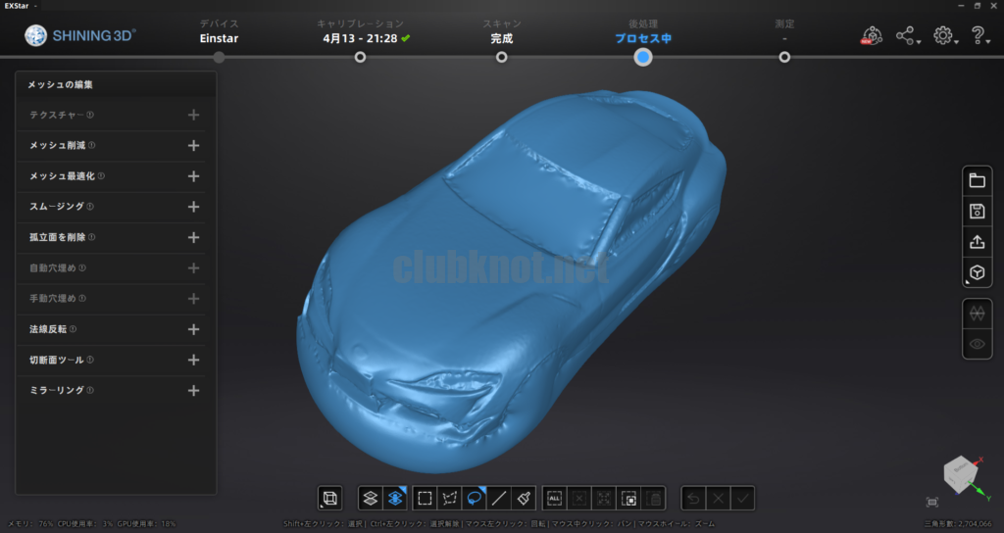Select the line selection tool
Screen dimensions: 1004x533
(499, 498)
